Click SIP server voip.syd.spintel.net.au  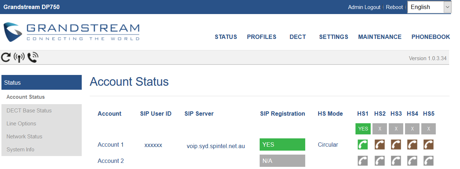point(216,146)
